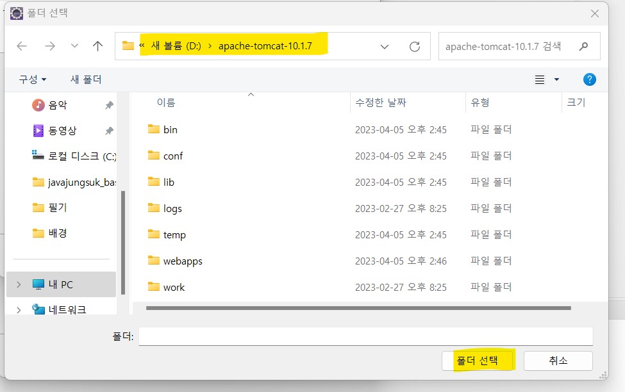This screenshot has height=392, width=625.
Task: Sort by 이름 column header
Action: pos(166,102)
